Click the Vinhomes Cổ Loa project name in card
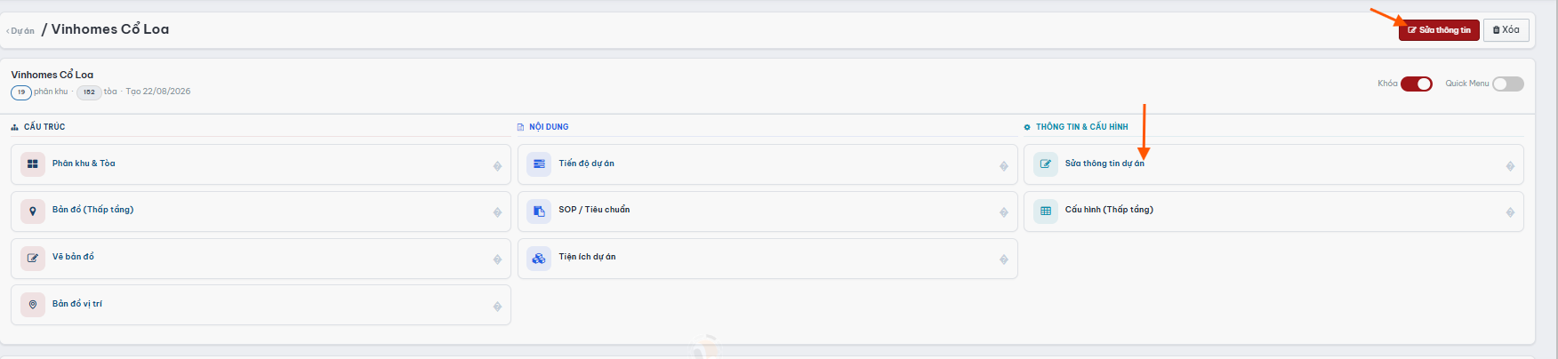1558x359 pixels. 52,75
